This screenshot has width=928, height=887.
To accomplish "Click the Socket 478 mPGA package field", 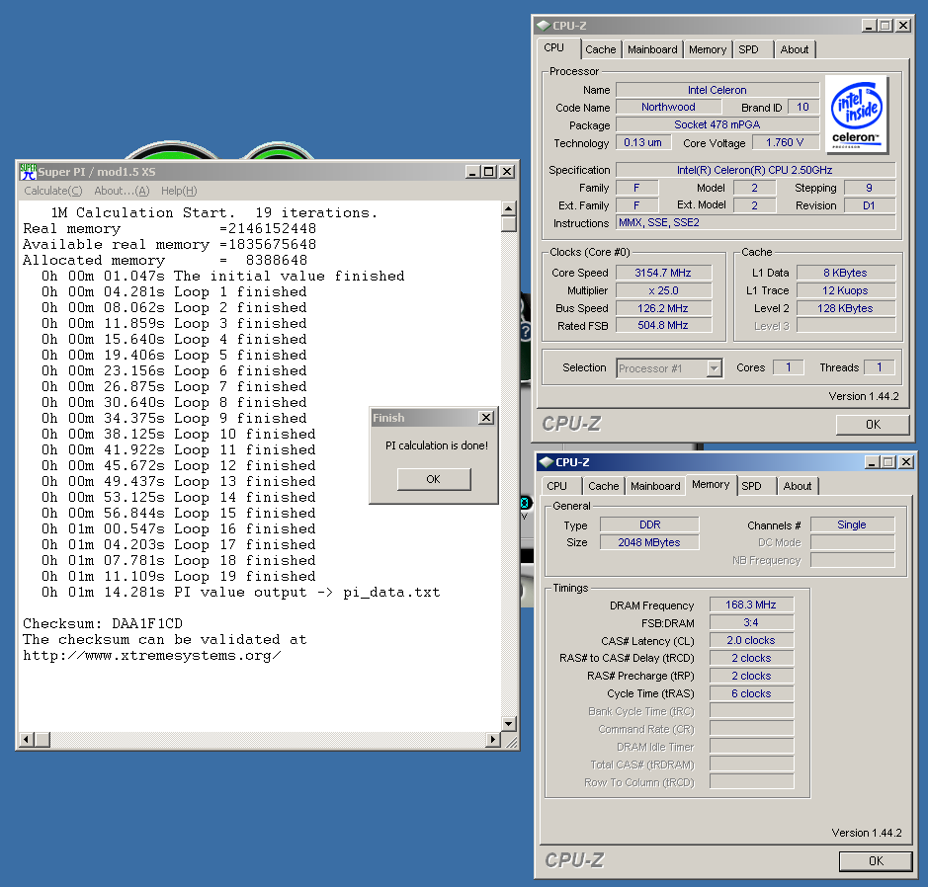I will tap(717, 124).
